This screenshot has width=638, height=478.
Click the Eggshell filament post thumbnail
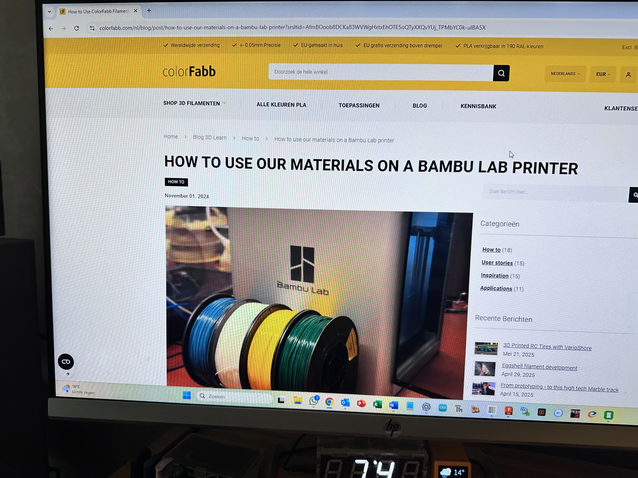click(x=485, y=369)
